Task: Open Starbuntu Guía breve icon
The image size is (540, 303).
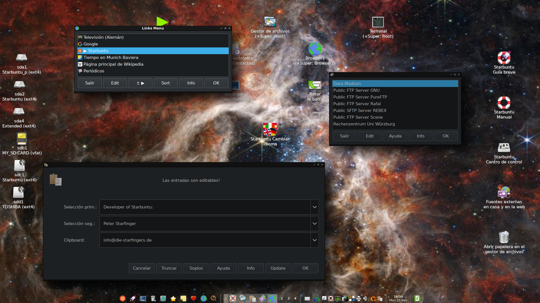Action: point(504,58)
